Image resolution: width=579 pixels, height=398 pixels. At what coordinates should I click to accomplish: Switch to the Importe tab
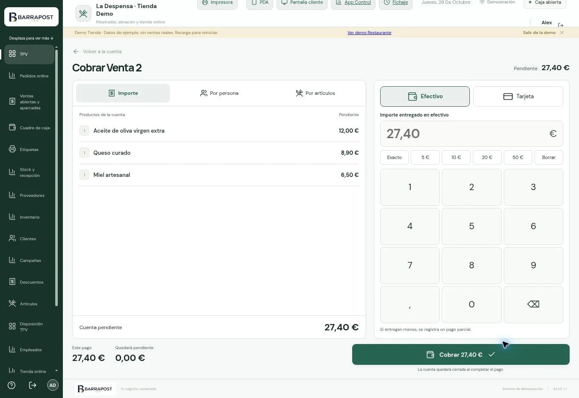[123, 93]
